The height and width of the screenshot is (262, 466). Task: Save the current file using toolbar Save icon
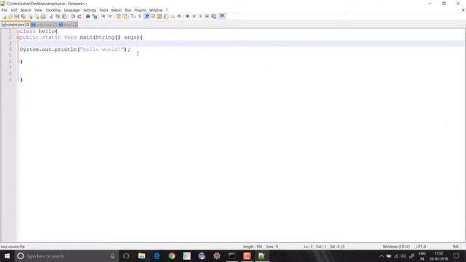[x=17, y=16]
